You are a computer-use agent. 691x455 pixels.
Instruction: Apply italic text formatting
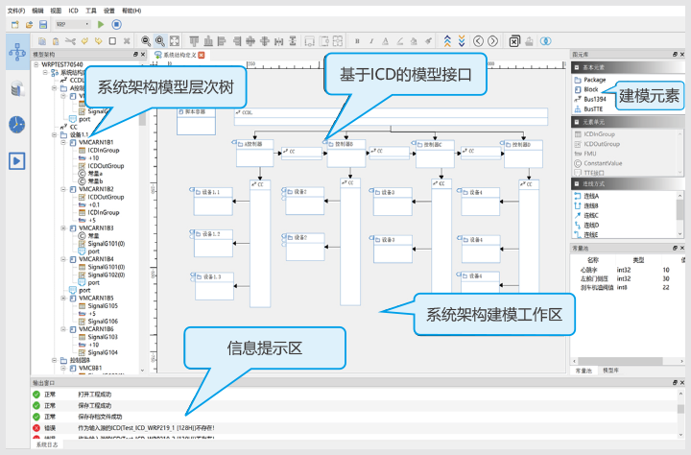371,41
